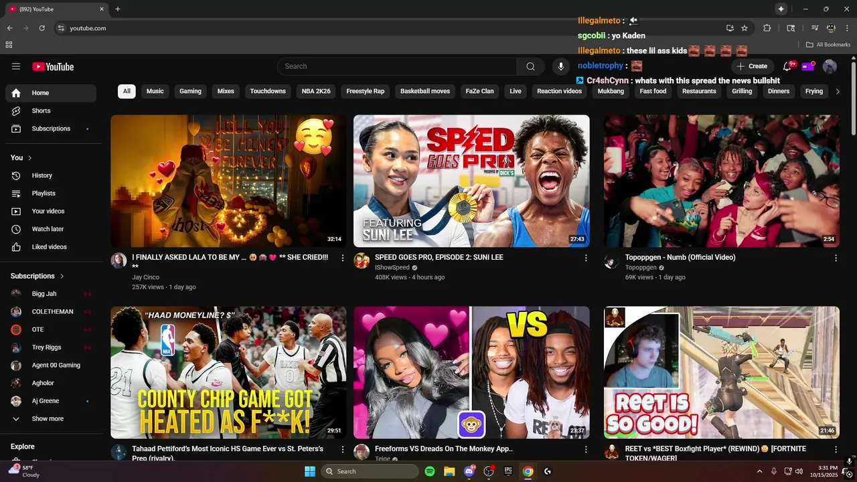This screenshot has height=482, width=857.
Task: Open the YouTube account avatar menu
Action: [830, 66]
